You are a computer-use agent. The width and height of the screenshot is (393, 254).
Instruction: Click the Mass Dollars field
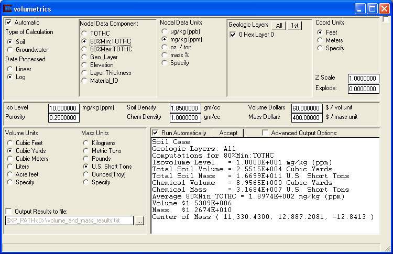[307, 118]
